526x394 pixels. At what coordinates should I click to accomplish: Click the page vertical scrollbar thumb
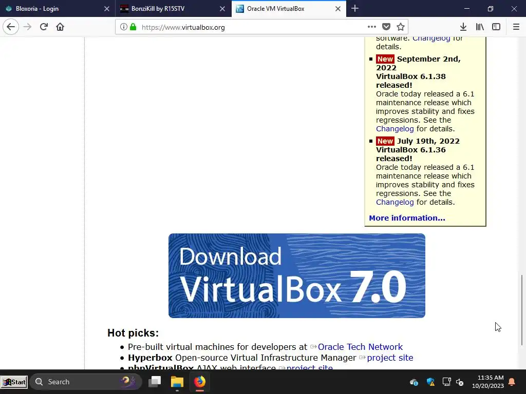pyautogui.click(x=522, y=310)
